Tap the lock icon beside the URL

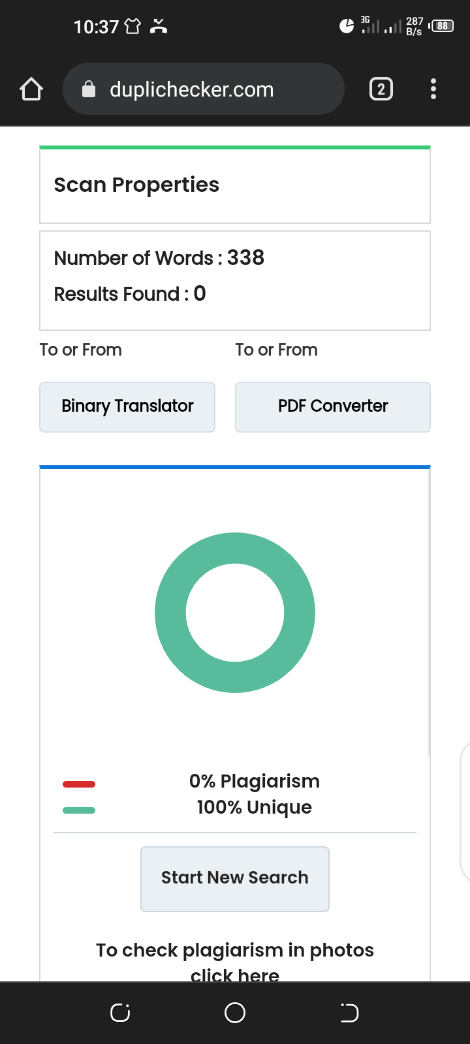[89, 89]
